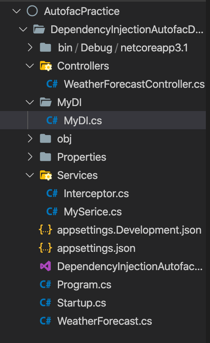Click the JSON braces icon for appsettings.json
The height and width of the screenshot is (343, 210).
point(45,248)
